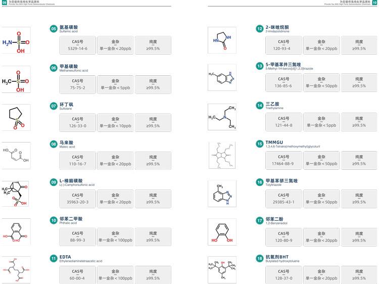
Task: Click the 18 badge for Butylated hydroxytoluene
Action: [259, 258]
